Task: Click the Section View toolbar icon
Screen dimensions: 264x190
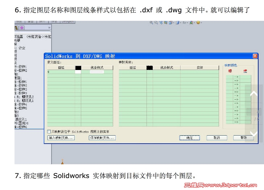Action: (166, 22)
